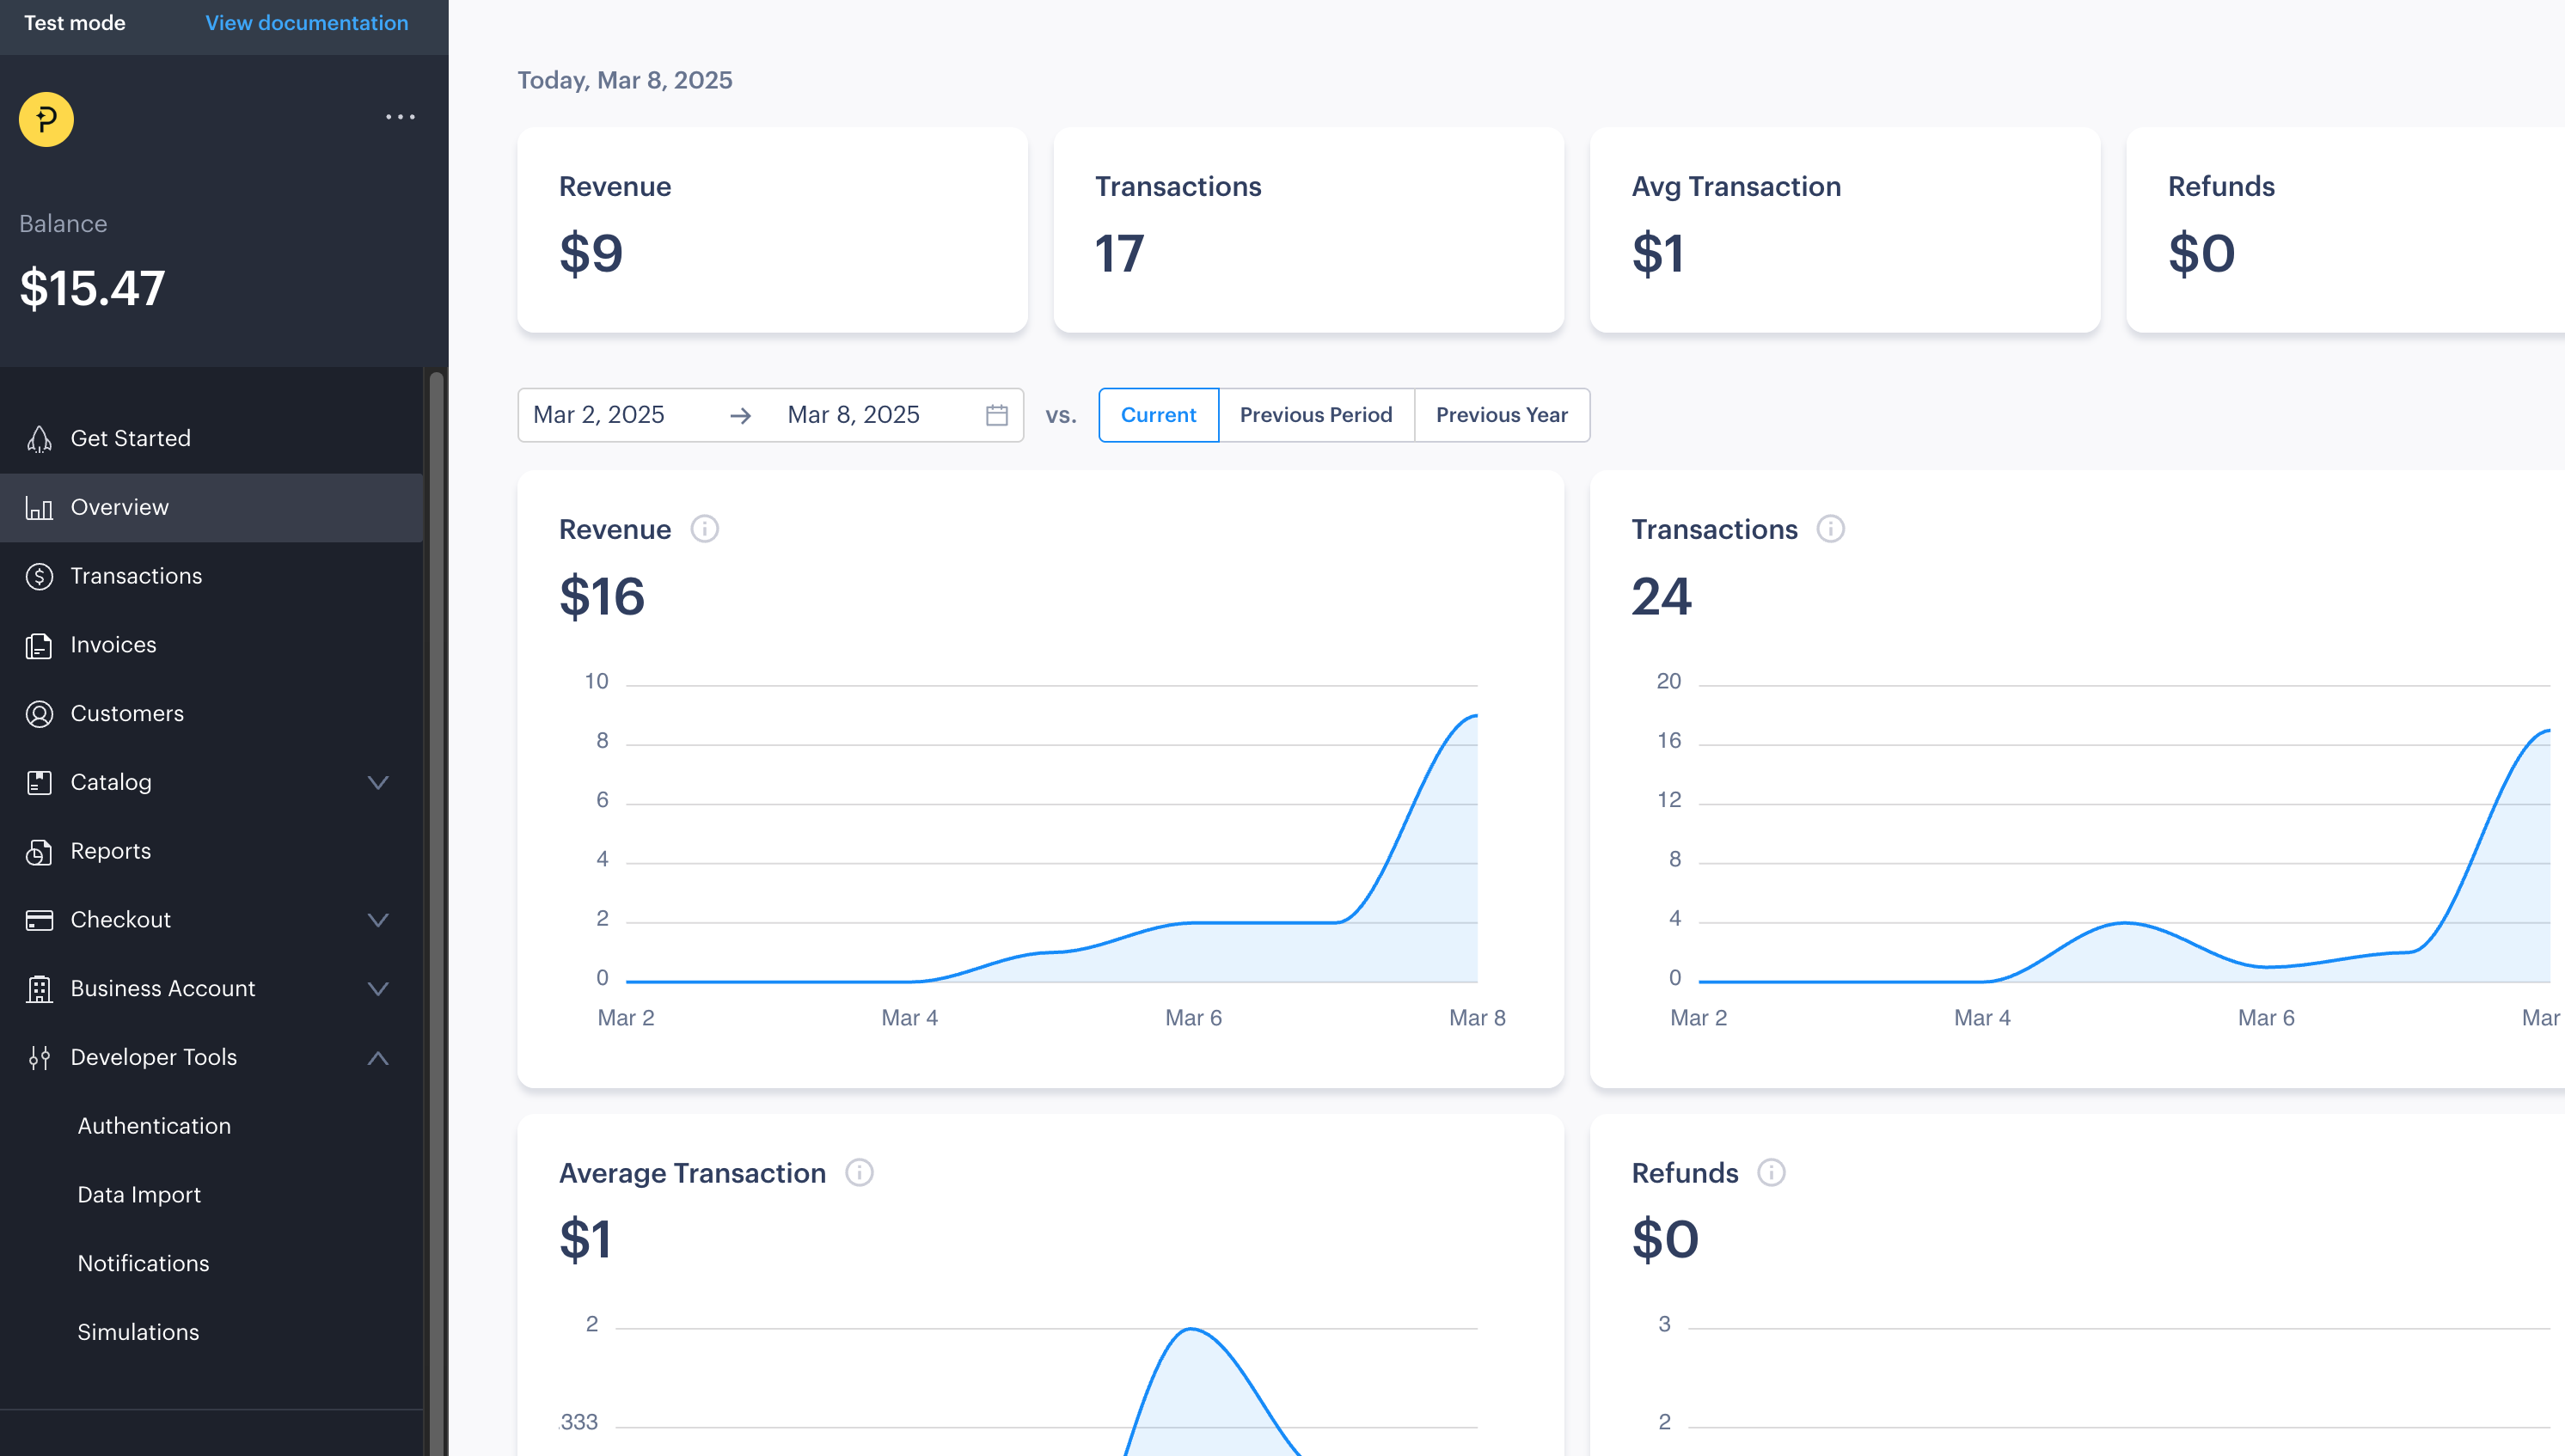Click the Mar 2, 2025 start date field
Viewport: 2565px width, 1456px height.
tap(599, 415)
